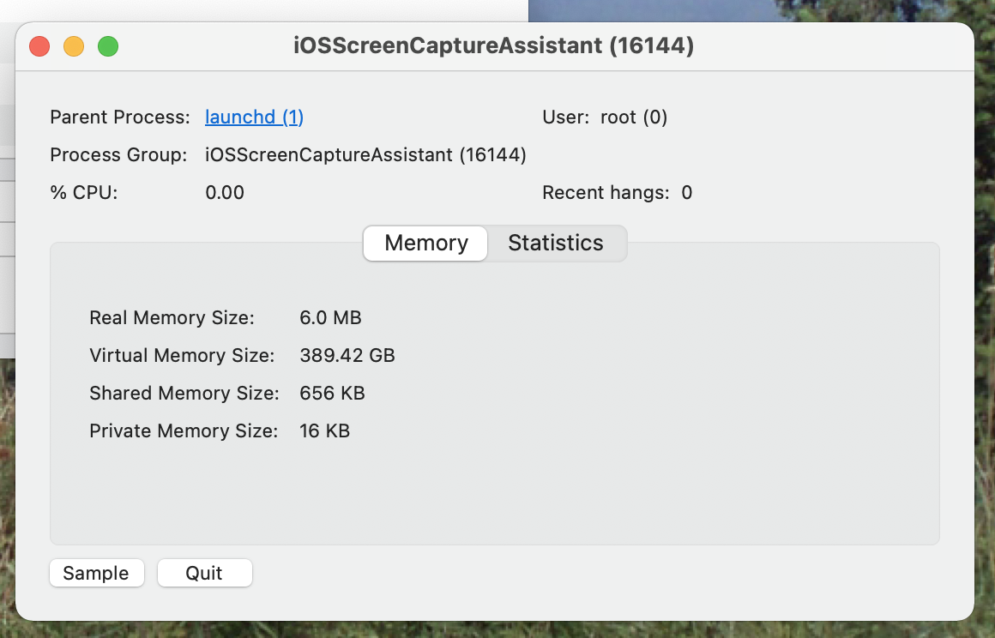Click the % CPU value 0.00

225,193
